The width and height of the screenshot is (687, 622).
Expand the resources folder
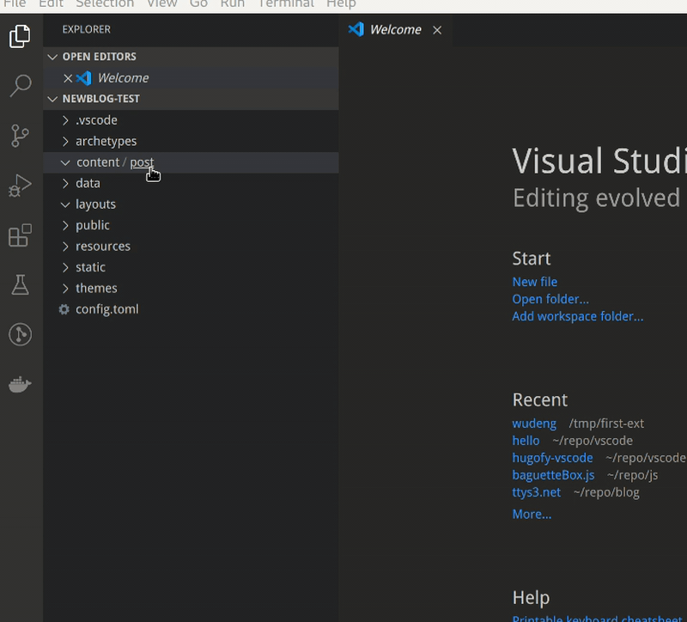point(65,247)
